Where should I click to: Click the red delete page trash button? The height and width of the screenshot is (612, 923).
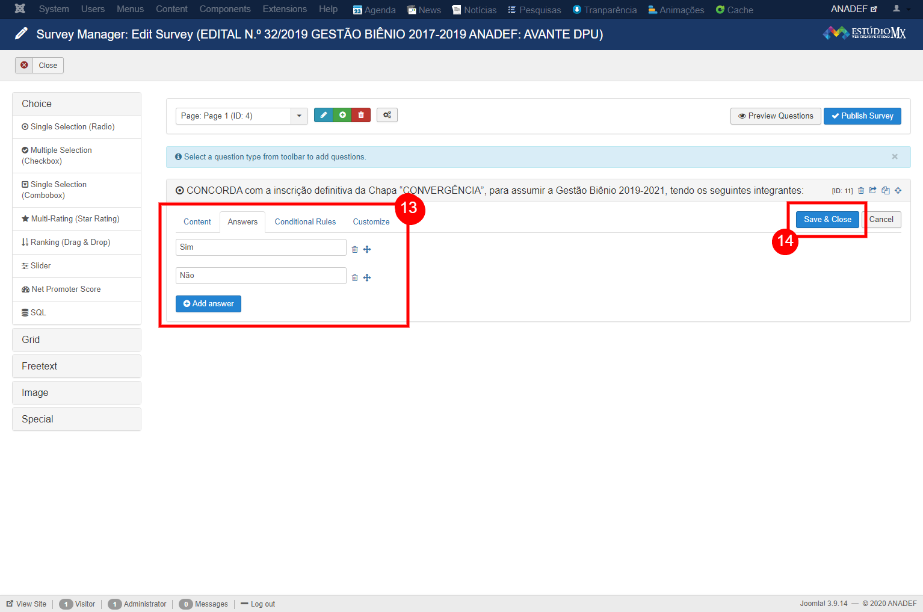point(361,115)
